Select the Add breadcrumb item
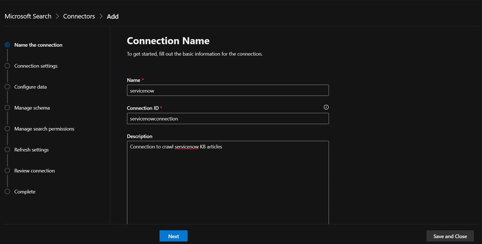482x244 pixels. coord(112,16)
